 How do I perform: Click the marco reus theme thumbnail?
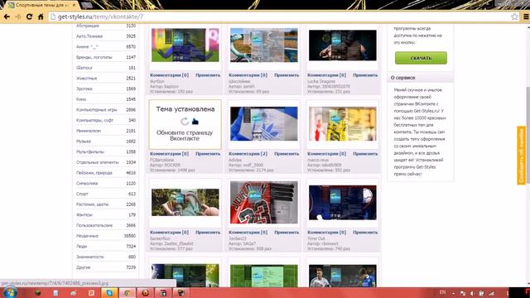[342, 123]
